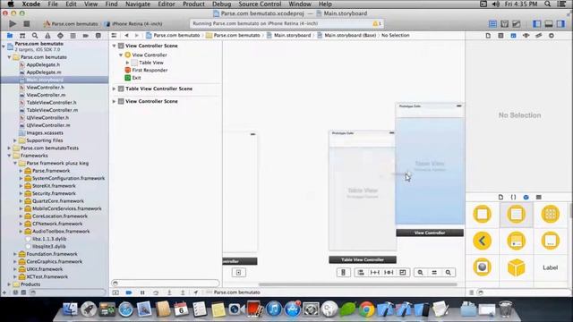Open the Editor menu
The width and height of the screenshot is (573, 322).
pos(167,4)
